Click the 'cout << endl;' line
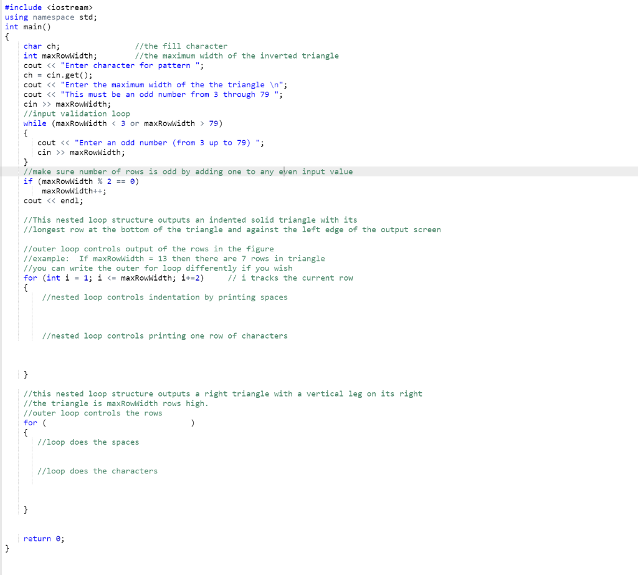 pyautogui.click(x=54, y=201)
